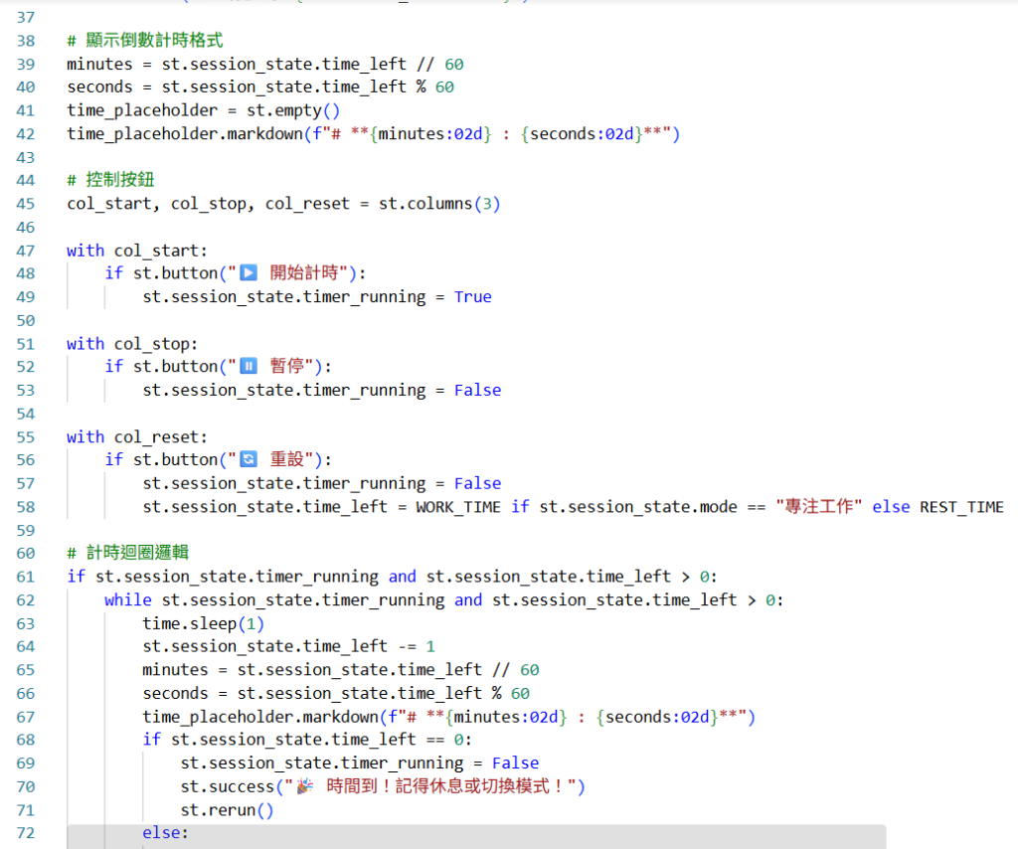1018x849 pixels.
Task: Place cursor on comment "# 顯示倒數計時格式"
Action: click(x=145, y=40)
